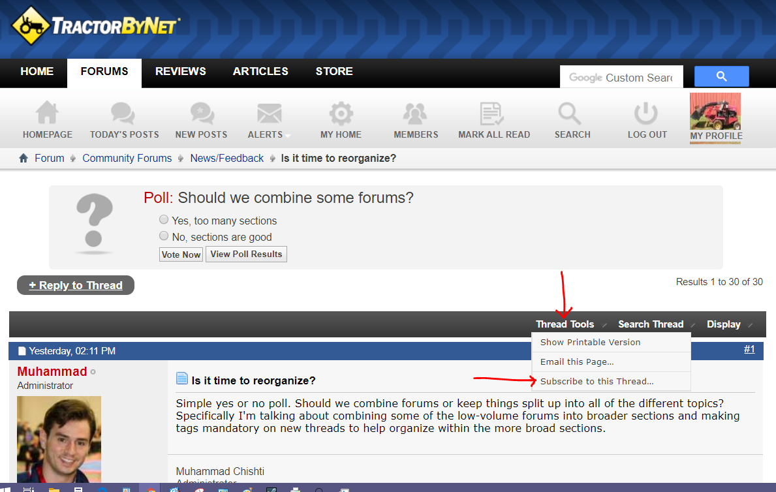Open the My Profile tractor thumbnail
The image size is (776, 492).
click(x=715, y=112)
